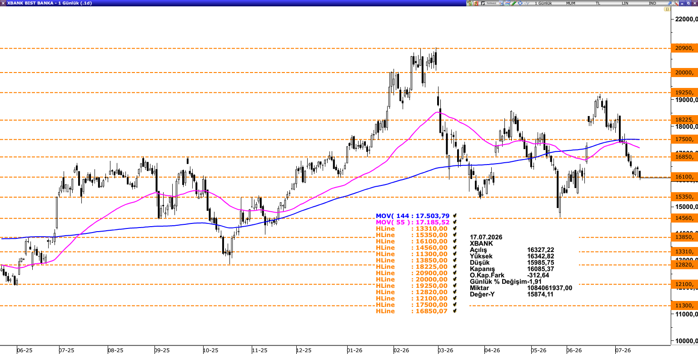698x354 pixels.
Task: Open the MUM chart type dropdown
Action: pyautogui.click(x=571, y=3)
